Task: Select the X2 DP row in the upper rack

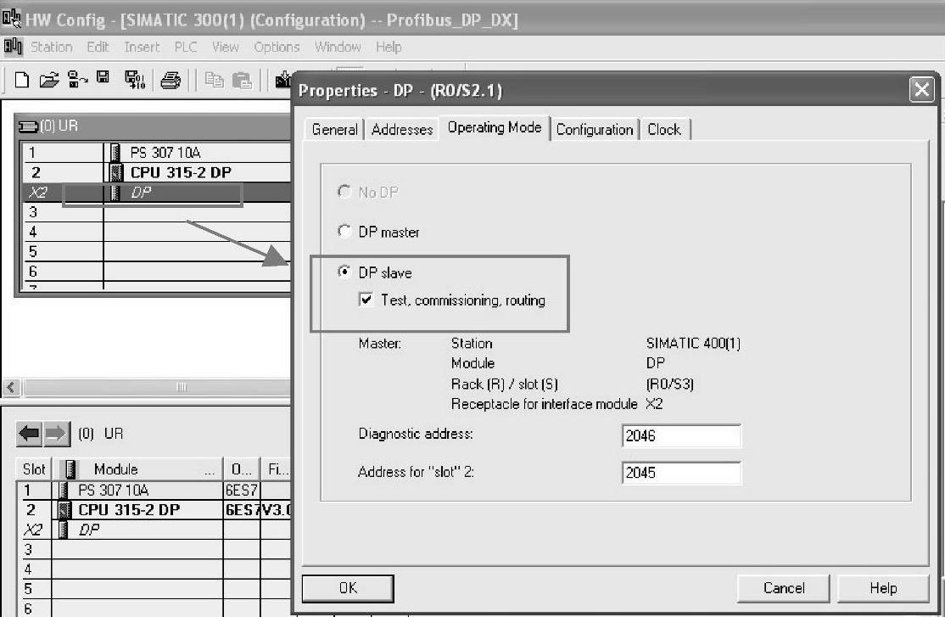Action: (x=156, y=193)
